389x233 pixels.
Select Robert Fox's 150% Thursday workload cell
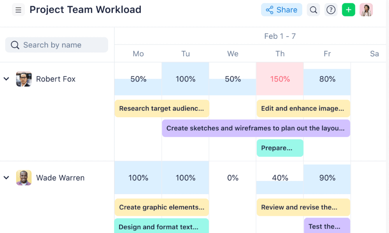tap(280, 79)
